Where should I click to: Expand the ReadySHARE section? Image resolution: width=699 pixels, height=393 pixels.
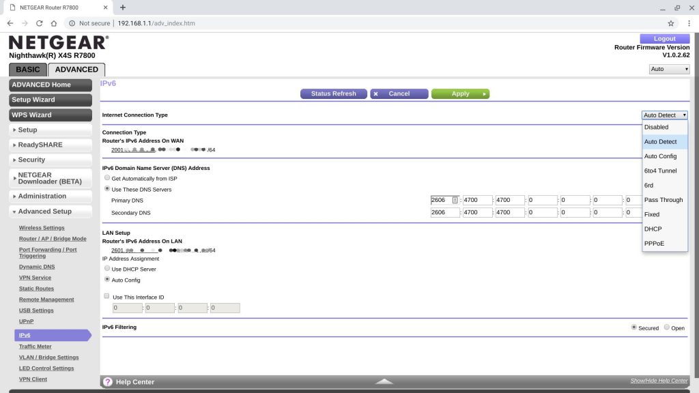51,145
